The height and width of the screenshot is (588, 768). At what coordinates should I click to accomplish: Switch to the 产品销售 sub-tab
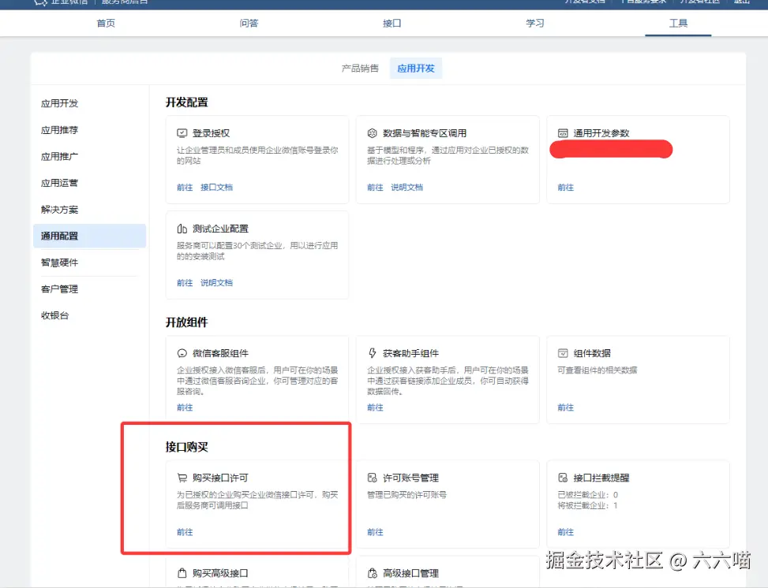click(360, 68)
